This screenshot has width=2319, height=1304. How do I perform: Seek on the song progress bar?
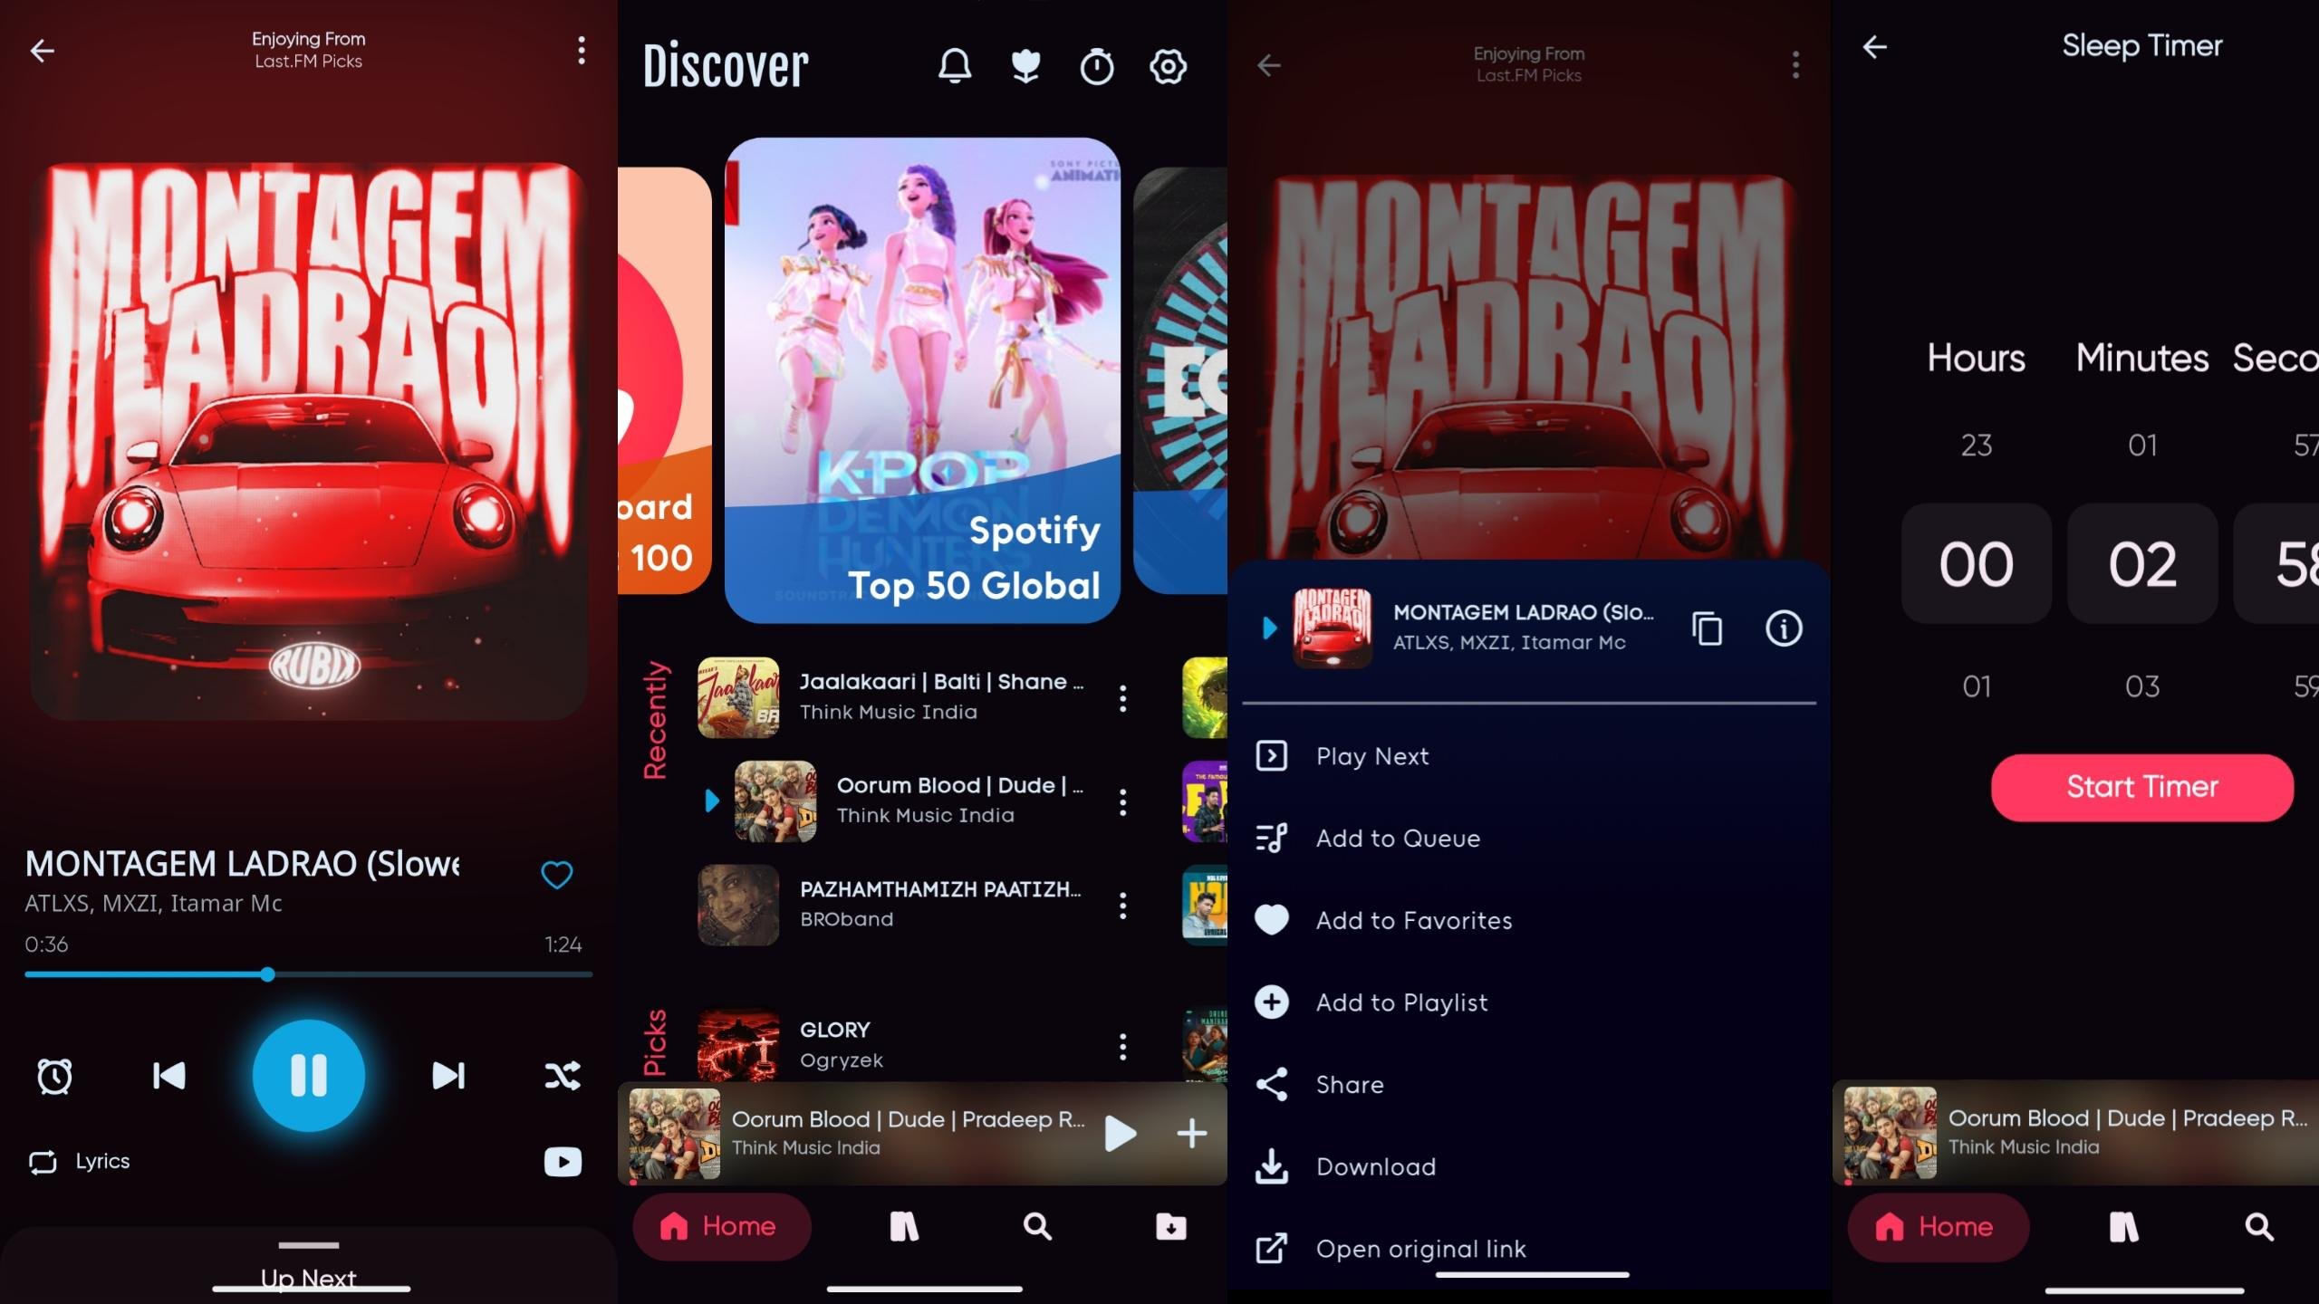408,974
